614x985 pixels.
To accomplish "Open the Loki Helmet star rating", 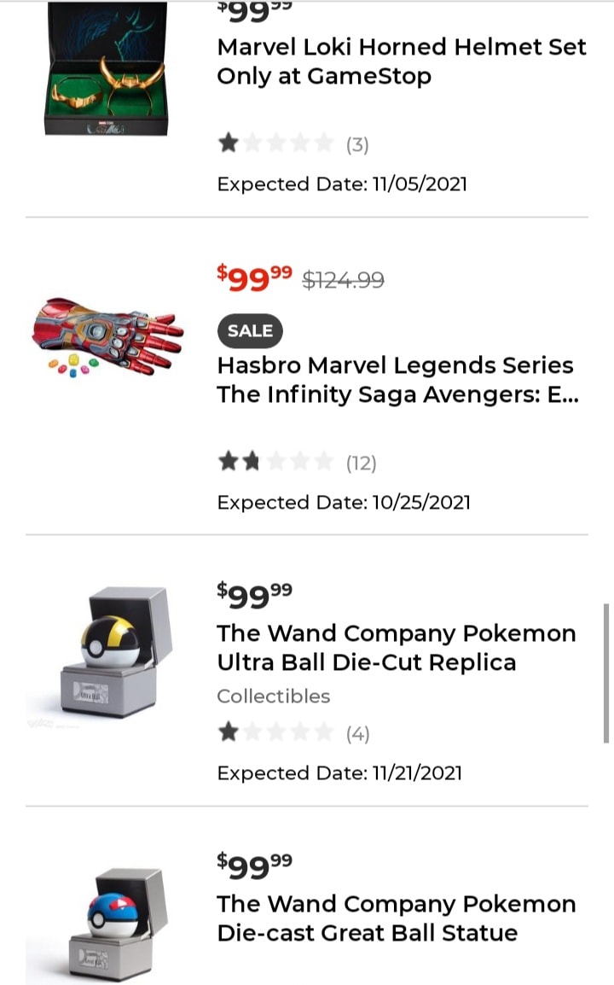I will pyautogui.click(x=275, y=143).
